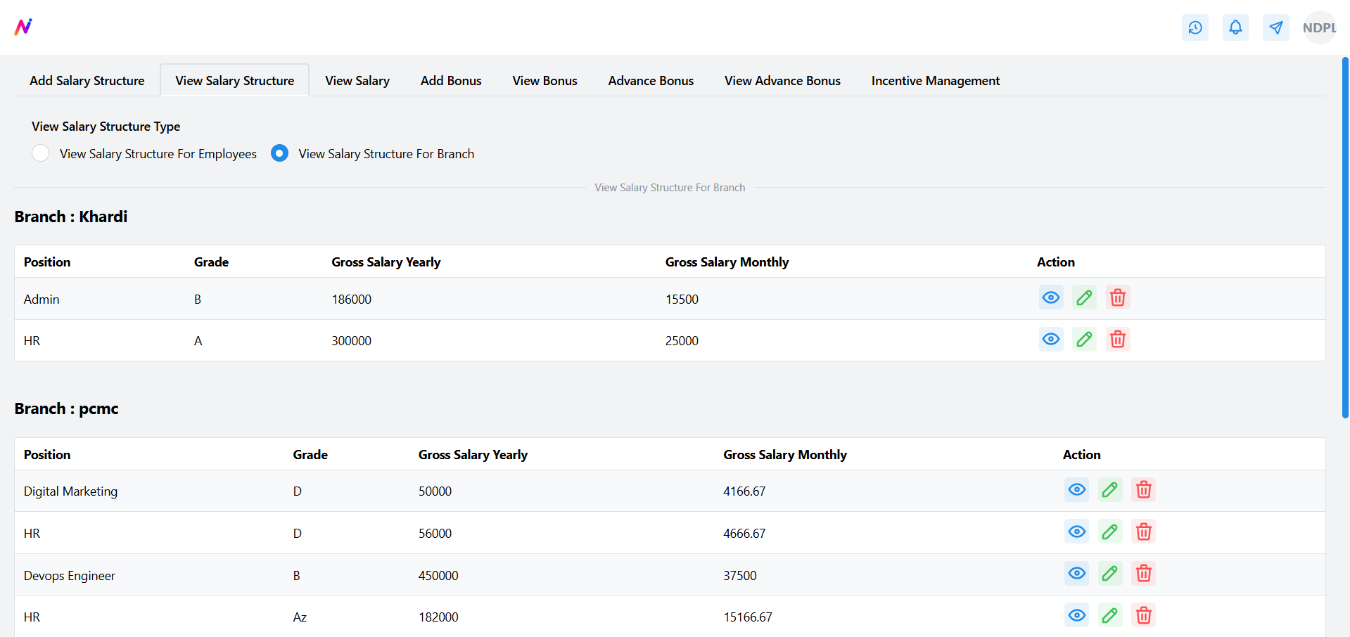Delete the Khardi Admin salary structure

tap(1117, 297)
